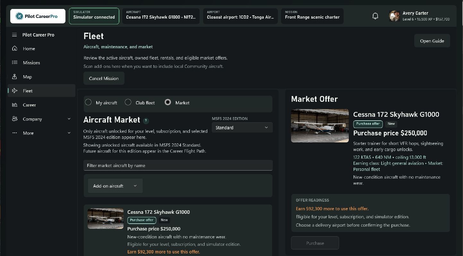Viewport: 463px width, 256px height.
Task: Click the disabled Purchase button
Action: [x=315, y=243]
